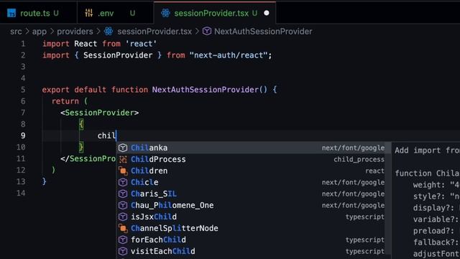Image resolution: width=460 pixels, height=259 pixels.
Task: Click the cube icon beside visitEachChild
Action: [123, 251]
